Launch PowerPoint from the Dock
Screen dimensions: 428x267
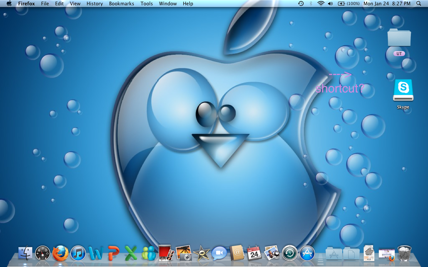(x=113, y=253)
